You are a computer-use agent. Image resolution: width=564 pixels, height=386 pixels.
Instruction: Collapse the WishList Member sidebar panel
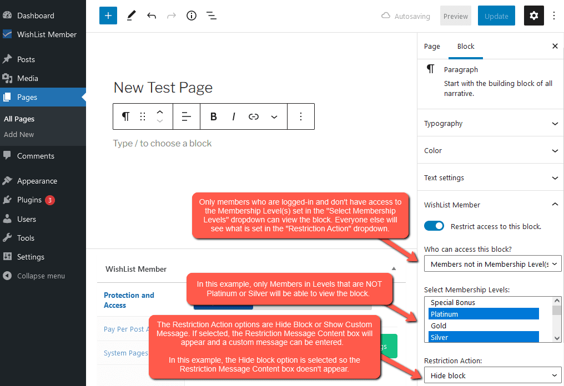(491, 205)
